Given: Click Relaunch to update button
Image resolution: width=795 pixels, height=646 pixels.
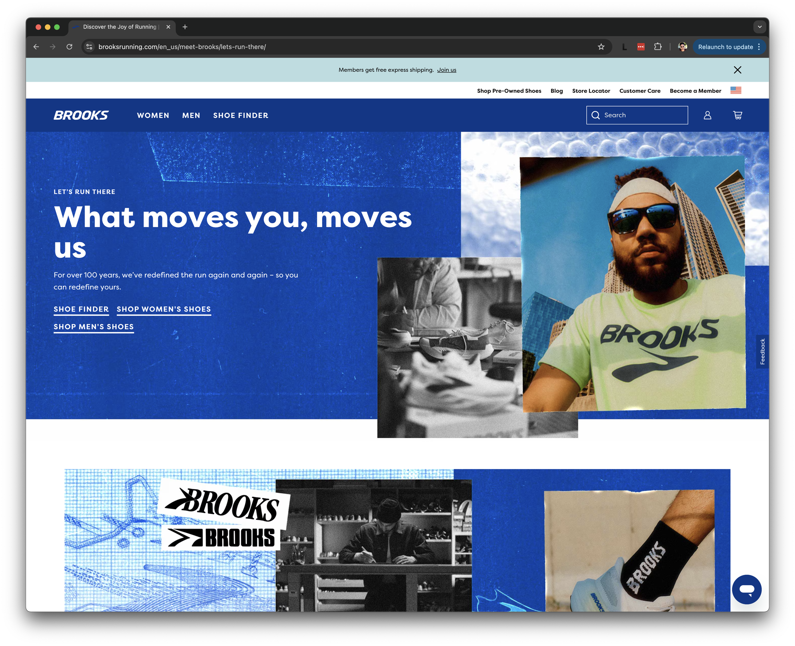Looking at the screenshot, I should [x=725, y=47].
